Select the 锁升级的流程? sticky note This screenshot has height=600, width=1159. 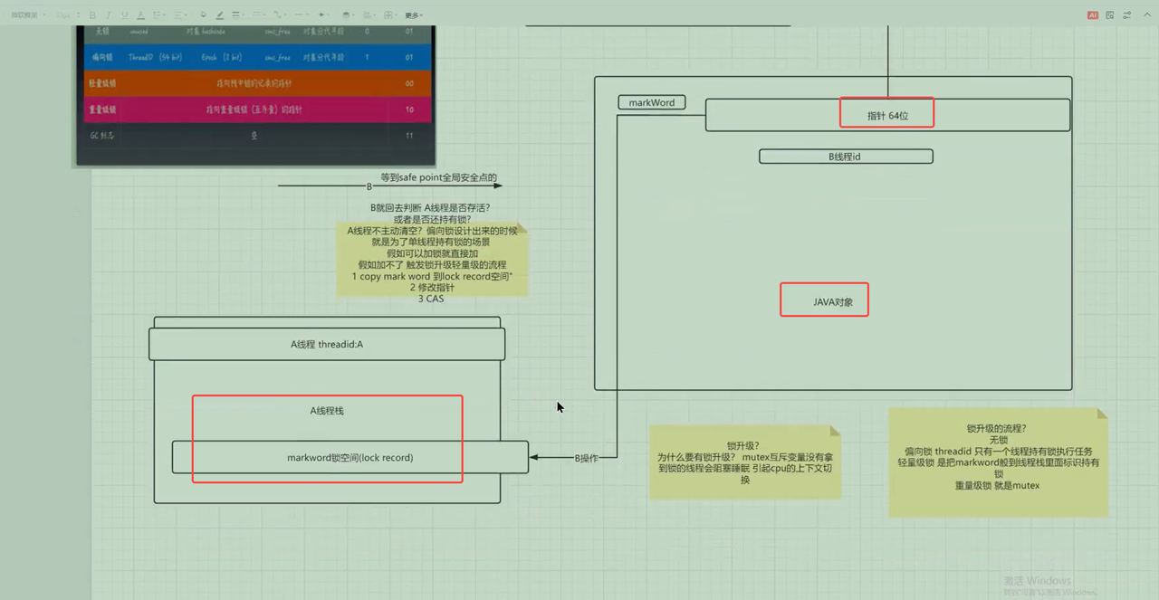click(998, 462)
